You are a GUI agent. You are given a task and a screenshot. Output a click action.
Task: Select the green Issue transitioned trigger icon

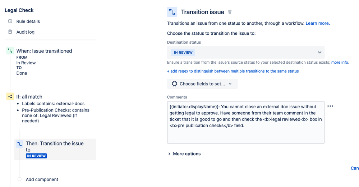(10, 50)
